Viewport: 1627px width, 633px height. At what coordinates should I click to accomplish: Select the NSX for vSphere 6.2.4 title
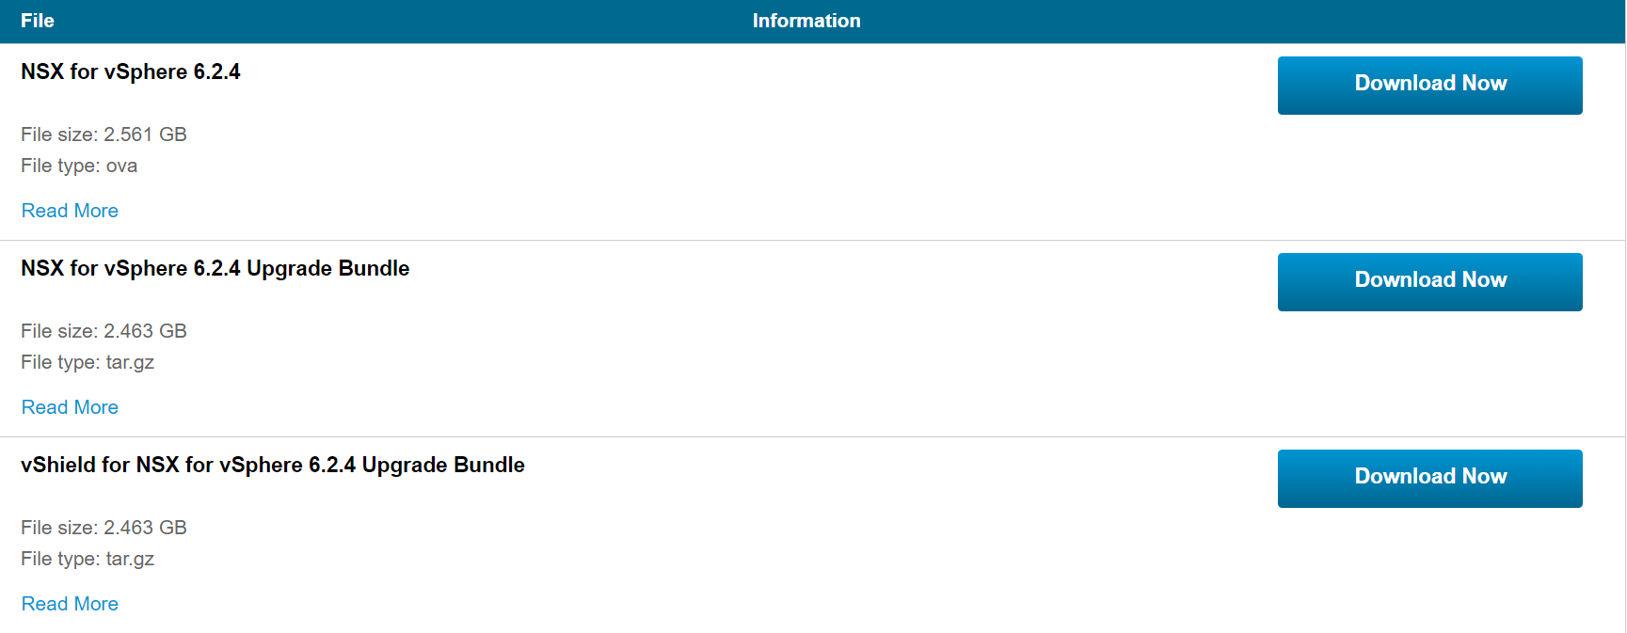pos(130,72)
